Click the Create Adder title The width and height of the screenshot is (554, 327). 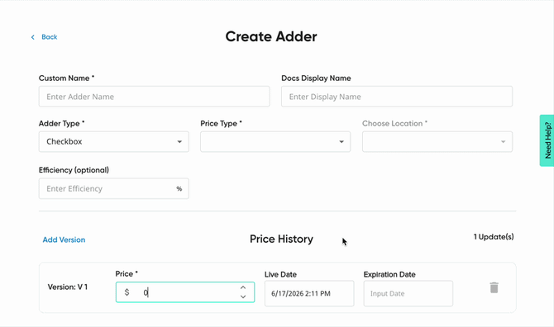pyautogui.click(x=271, y=36)
